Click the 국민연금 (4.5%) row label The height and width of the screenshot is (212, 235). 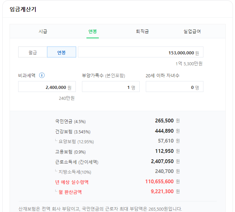[x=70, y=121]
